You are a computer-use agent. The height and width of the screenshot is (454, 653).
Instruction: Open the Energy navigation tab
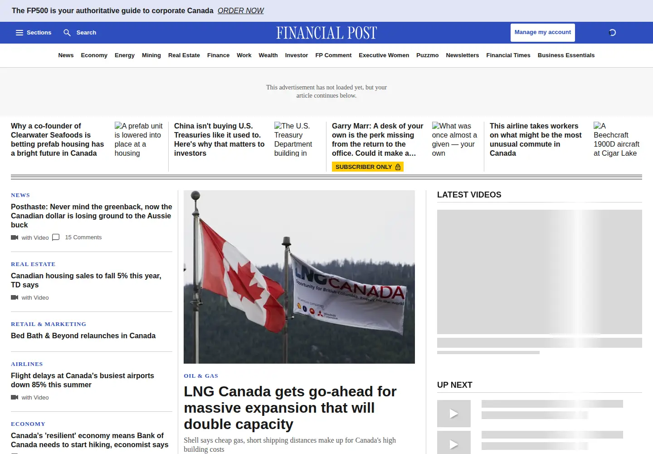point(125,55)
